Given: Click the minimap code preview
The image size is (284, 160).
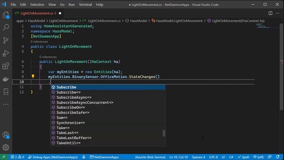Looking at the screenshot, I should coord(263,26).
